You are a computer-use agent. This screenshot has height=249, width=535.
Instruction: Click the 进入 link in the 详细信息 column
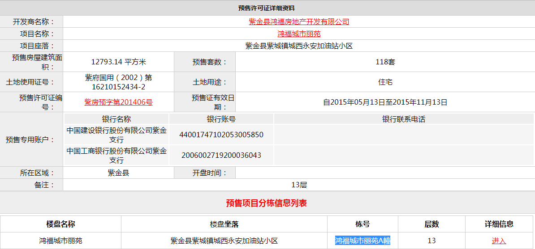pyautogui.click(x=499, y=241)
